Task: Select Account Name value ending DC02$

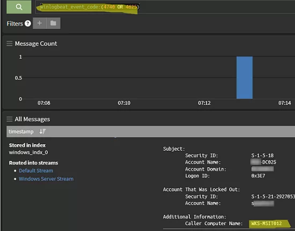Action: point(263,162)
